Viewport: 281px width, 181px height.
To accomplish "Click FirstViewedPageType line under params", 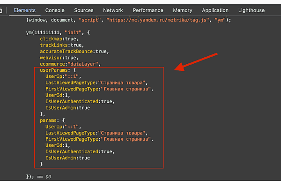I will tap(99, 139).
